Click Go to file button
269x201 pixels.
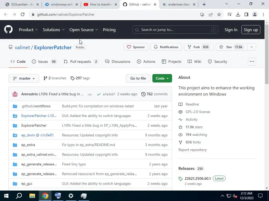138,78
